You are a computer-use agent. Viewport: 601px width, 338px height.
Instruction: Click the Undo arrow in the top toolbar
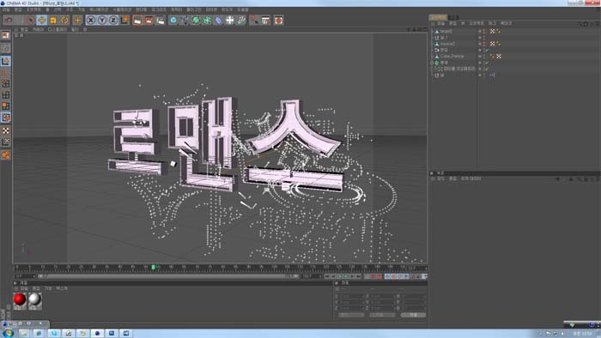pos(9,20)
